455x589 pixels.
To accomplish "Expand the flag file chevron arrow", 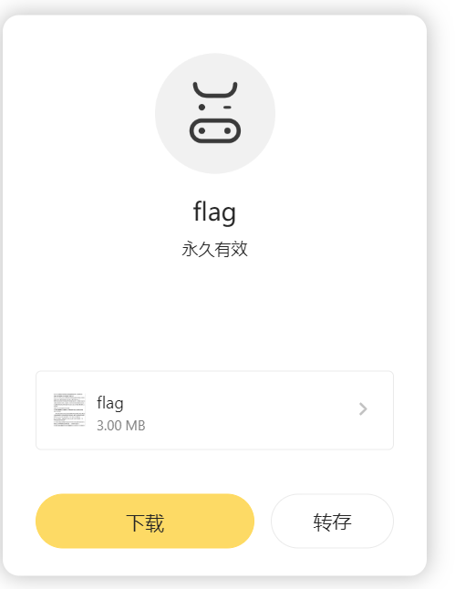I will point(363,409).
